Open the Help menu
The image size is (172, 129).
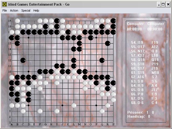coord(36,10)
